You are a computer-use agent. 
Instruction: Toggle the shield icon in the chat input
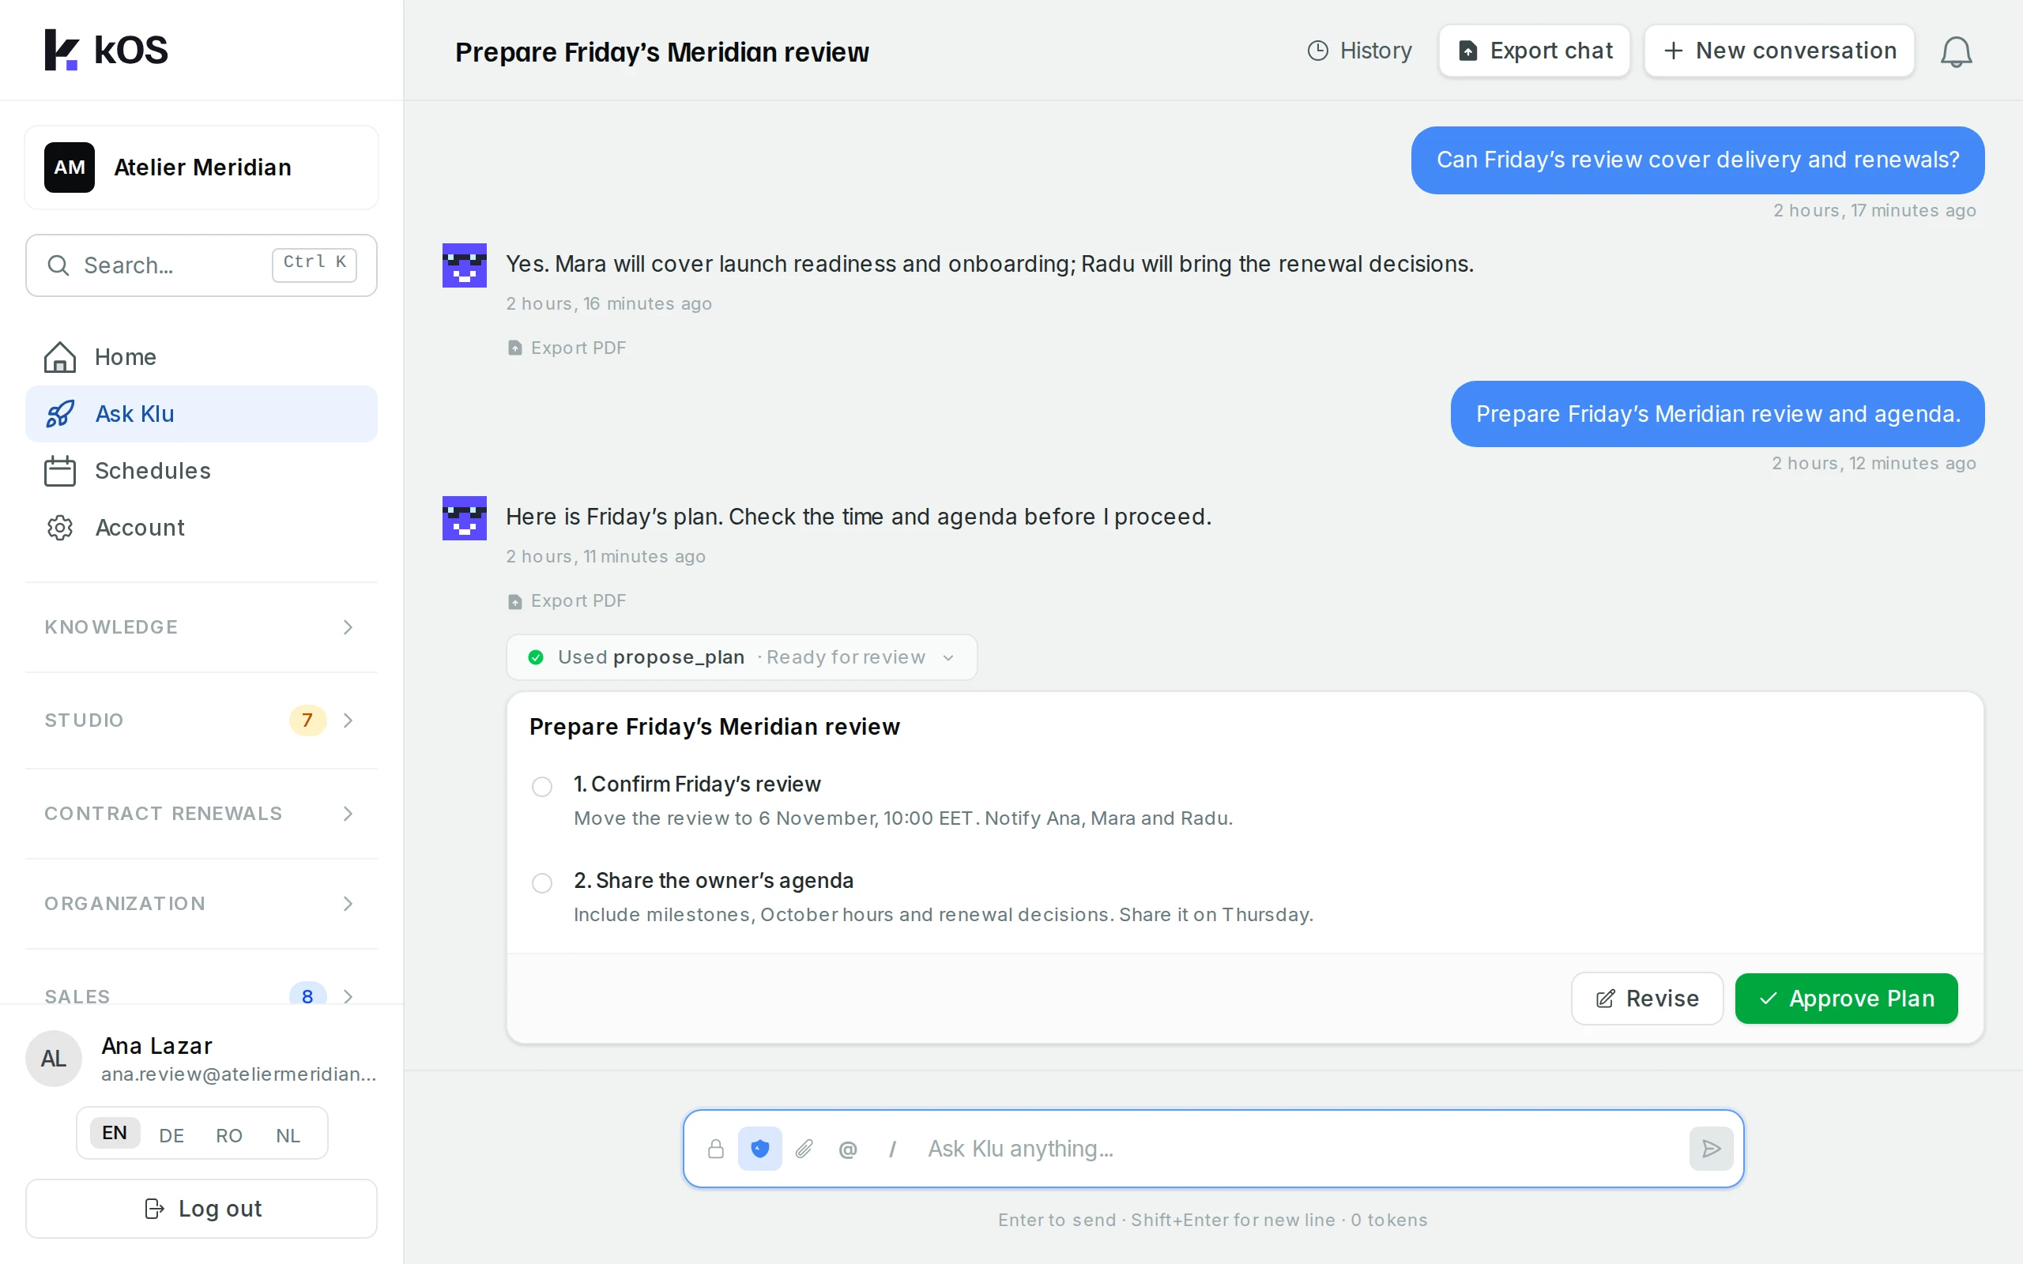click(759, 1149)
